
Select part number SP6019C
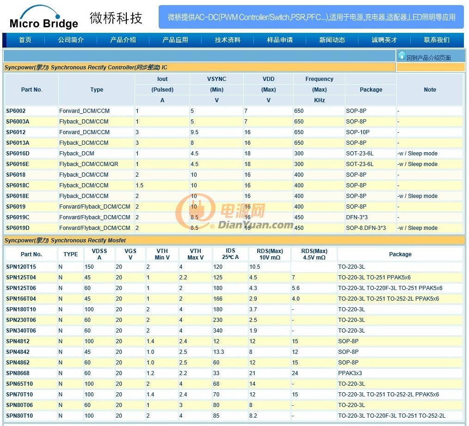click(x=18, y=217)
